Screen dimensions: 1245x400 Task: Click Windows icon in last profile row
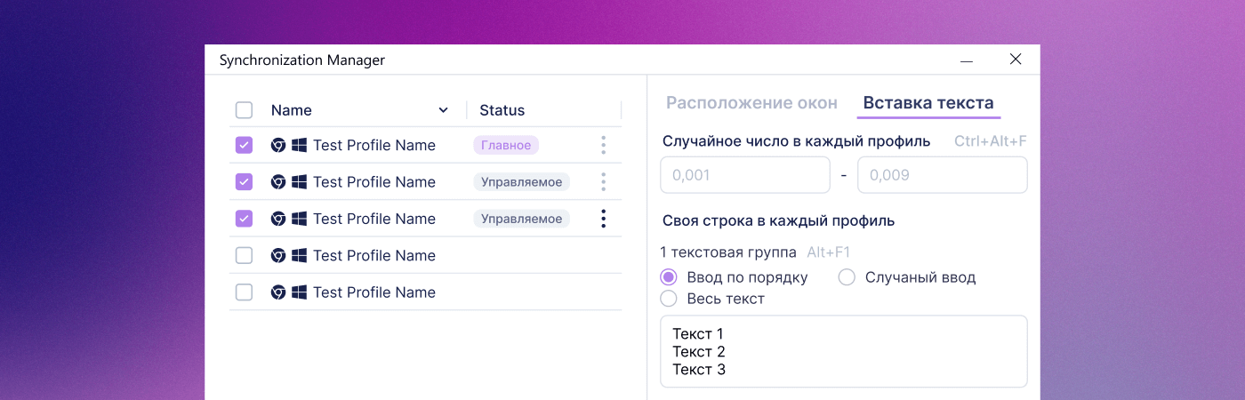click(x=299, y=292)
